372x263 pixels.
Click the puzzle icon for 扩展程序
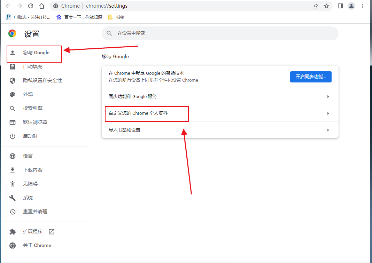tap(13, 231)
